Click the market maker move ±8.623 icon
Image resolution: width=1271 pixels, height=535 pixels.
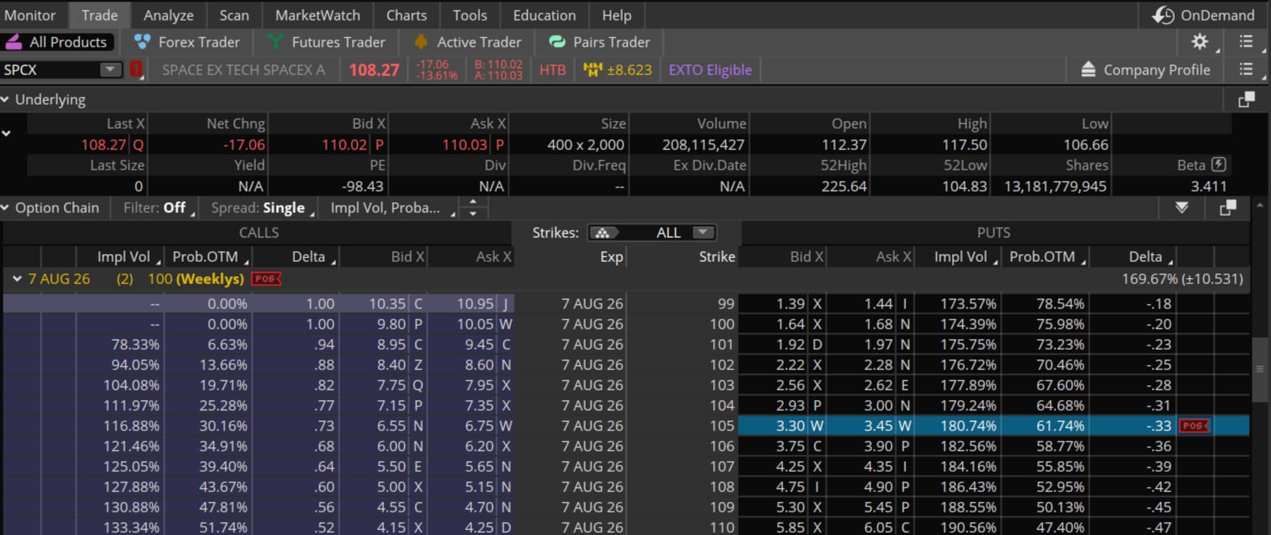click(592, 69)
